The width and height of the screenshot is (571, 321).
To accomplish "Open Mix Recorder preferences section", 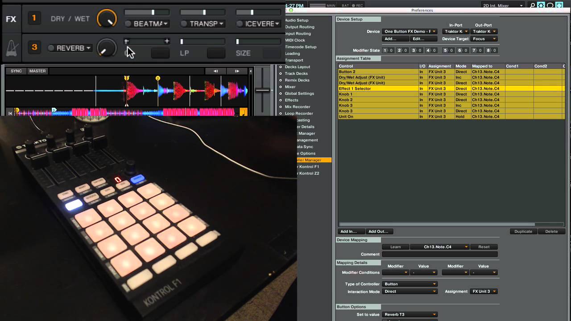I will (298, 107).
